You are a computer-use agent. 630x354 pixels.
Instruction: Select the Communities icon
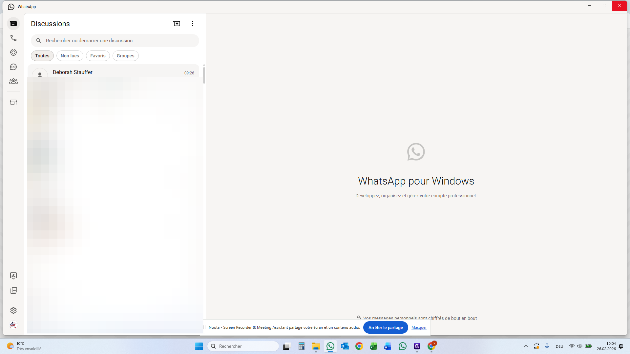13,81
